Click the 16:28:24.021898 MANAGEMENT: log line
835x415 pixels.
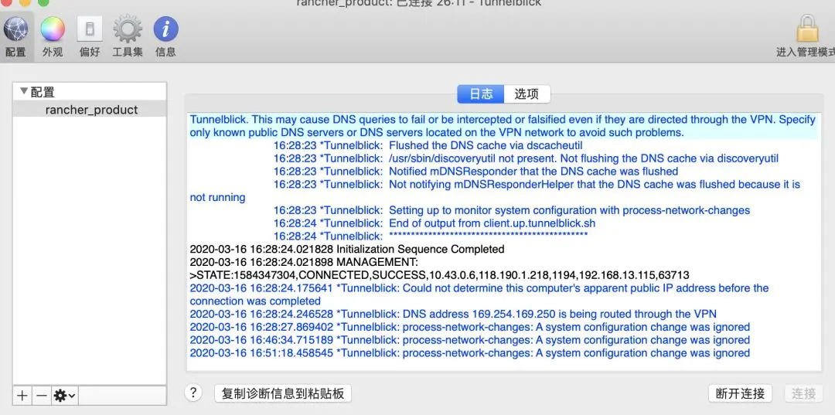304,262
